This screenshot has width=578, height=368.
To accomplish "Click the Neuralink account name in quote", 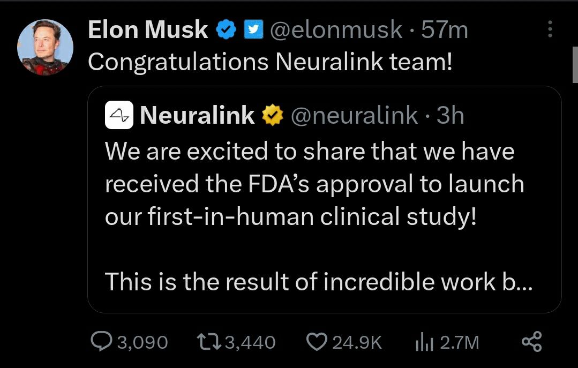I will coord(197,116).
